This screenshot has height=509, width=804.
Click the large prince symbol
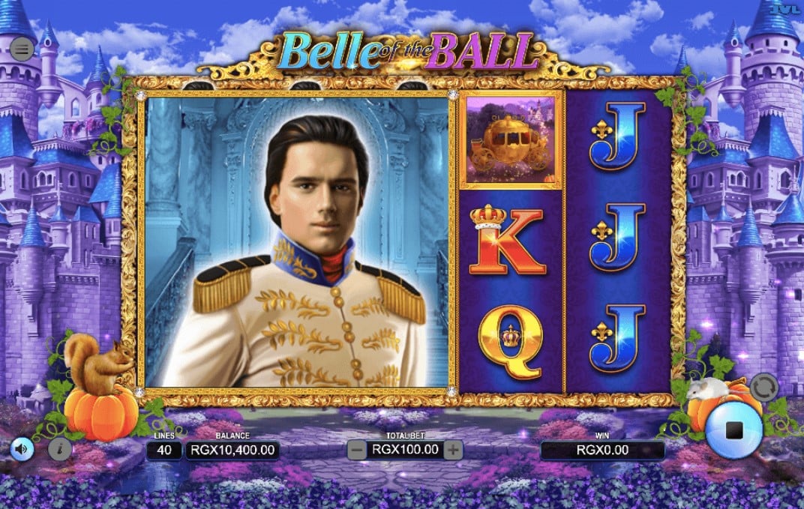pos(298,242)
